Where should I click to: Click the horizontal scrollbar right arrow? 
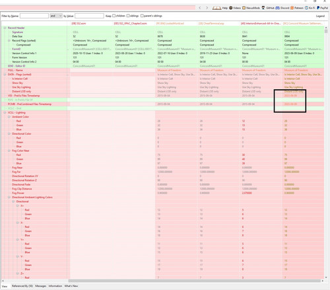pyautogui.click(x=323, y=281)
